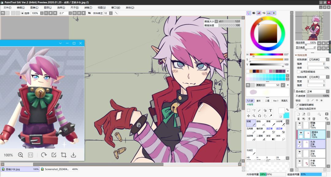Choose the 渐变 gradient tool

coord(271,138)
